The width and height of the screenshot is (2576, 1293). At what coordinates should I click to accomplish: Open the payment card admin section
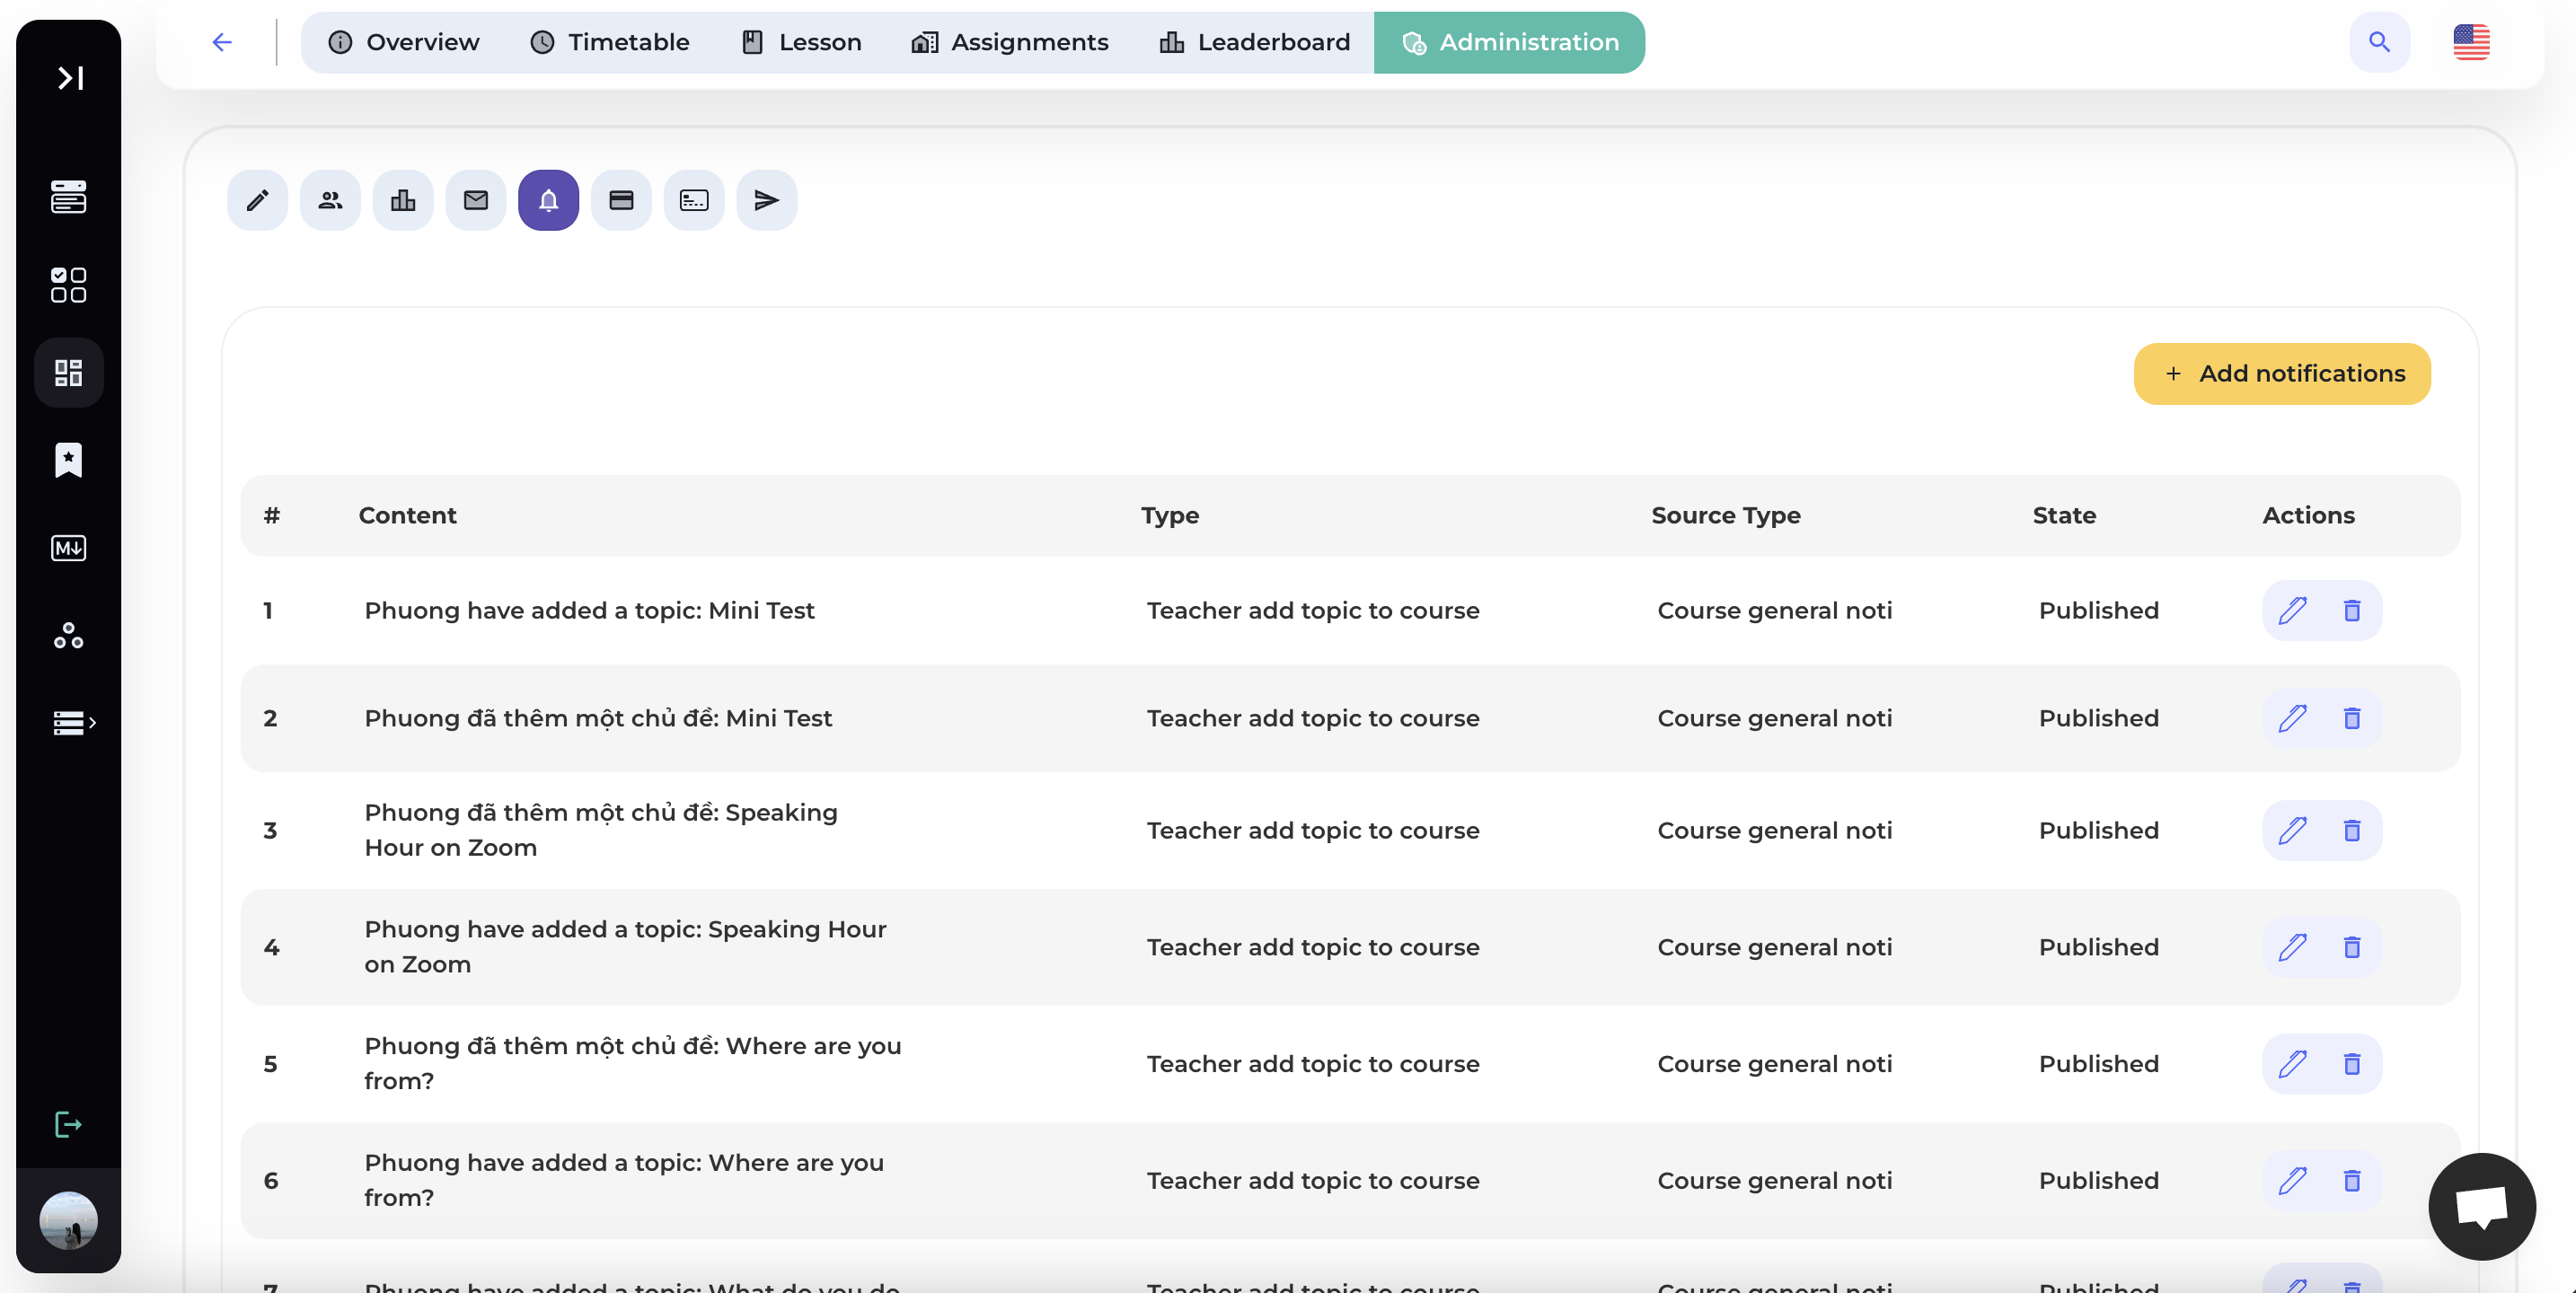pyautogui.click(x=621, y=200)
